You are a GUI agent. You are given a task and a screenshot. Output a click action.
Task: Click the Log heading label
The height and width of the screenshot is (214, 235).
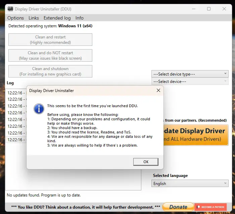coord(10,83)
